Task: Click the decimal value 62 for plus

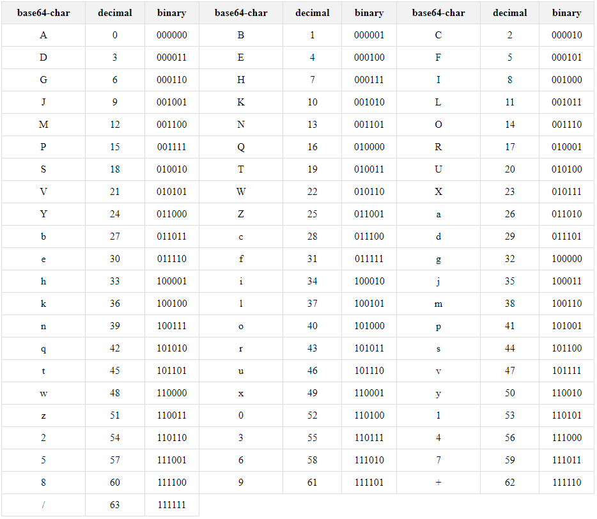Action: pyautogui.click(x=509, y=483)
